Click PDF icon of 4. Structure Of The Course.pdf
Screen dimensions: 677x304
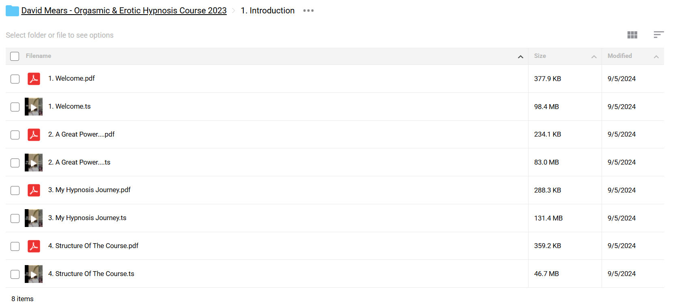click(x=34, y=246)
